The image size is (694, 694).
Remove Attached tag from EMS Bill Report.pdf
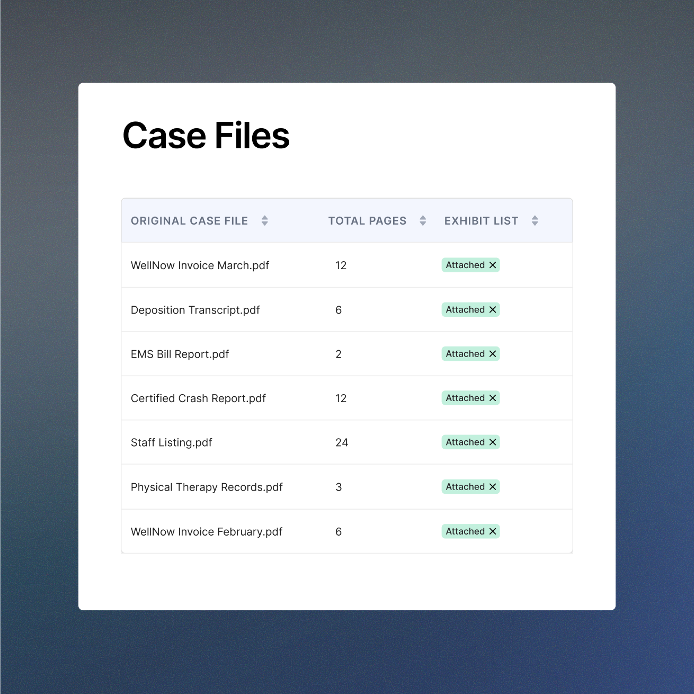pyautogui.click(x=493, y=354)
